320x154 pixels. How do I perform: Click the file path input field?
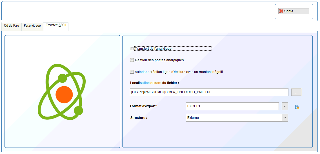click(209, 92)
